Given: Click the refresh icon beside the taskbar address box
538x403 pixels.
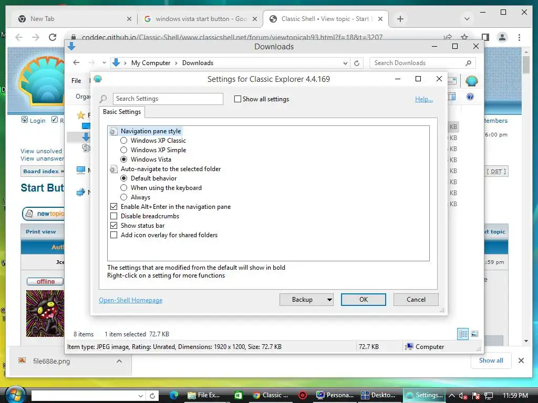Looking at the screenshot, I should pyautogui.click(x=152, y=396).
